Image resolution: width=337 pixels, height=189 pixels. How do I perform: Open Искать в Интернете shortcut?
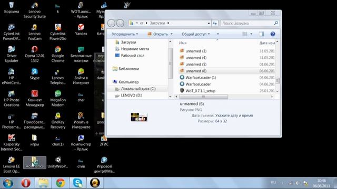coord(81,120)
